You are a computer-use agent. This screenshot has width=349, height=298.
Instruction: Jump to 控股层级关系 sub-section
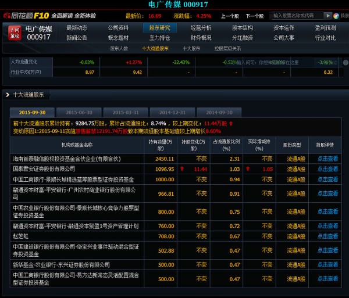point(227,48)
